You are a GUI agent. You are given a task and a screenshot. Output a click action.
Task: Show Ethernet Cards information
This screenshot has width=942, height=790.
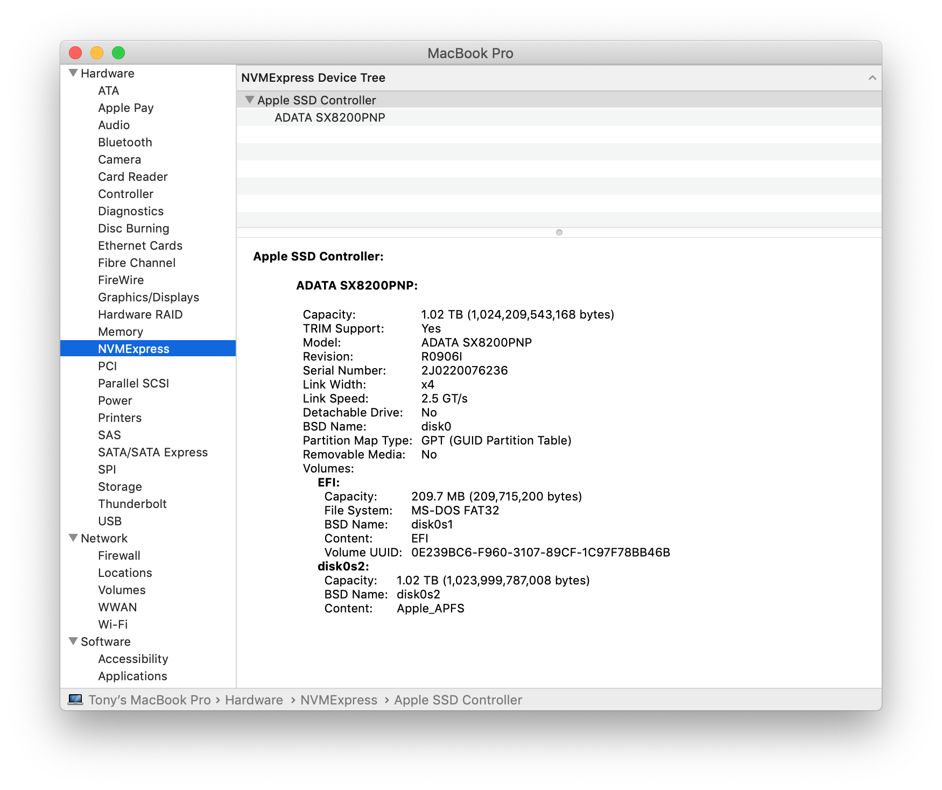[140, 245]
